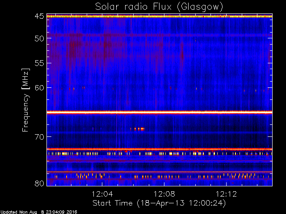Click the 12:08 time axis label
This screenshot has width=286, height=214.
(164, 194)
